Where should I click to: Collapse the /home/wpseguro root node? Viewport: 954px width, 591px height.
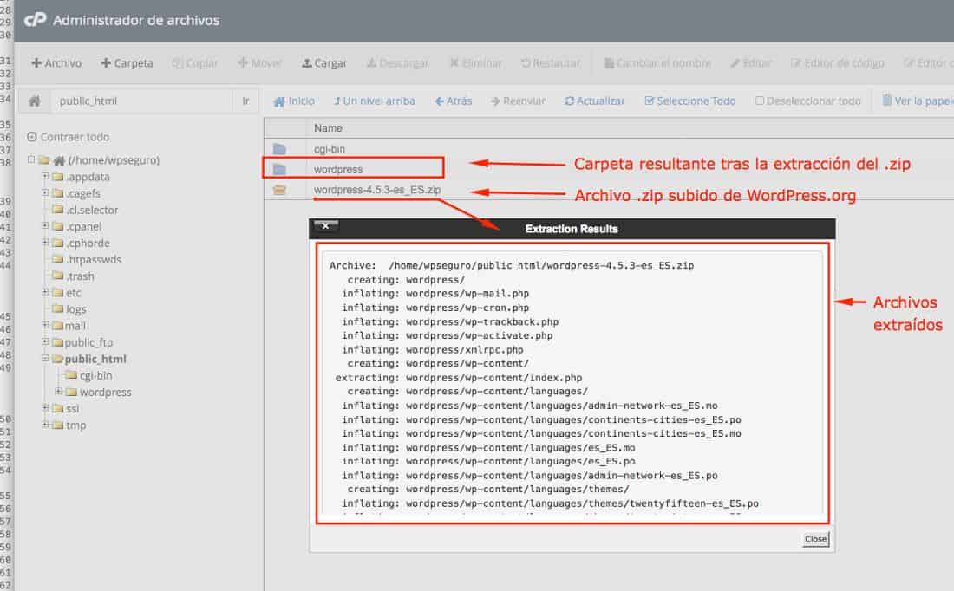click(30, 160)
